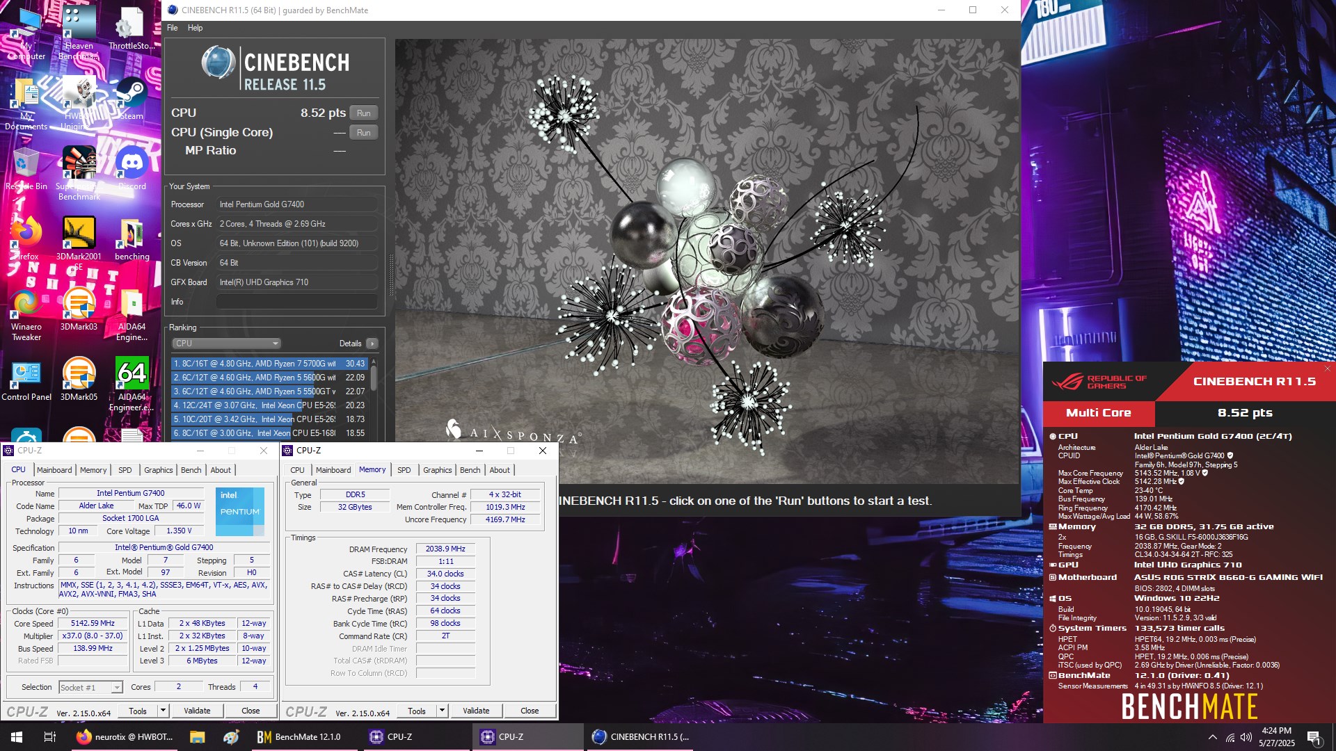Launch Winaero Tweaker from the desktop
Viewport: 1336px width, 751px height.
[x=26, y=314]
